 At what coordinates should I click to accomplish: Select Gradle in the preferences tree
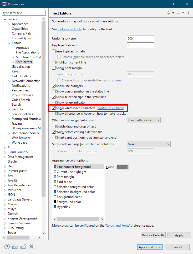pyautogui.click(x=12, y=161)
